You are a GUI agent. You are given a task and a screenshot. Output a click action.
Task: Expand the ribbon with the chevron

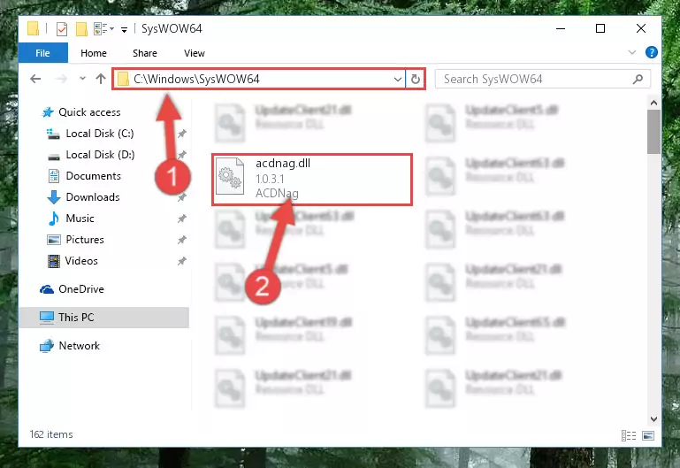[632, 52]
